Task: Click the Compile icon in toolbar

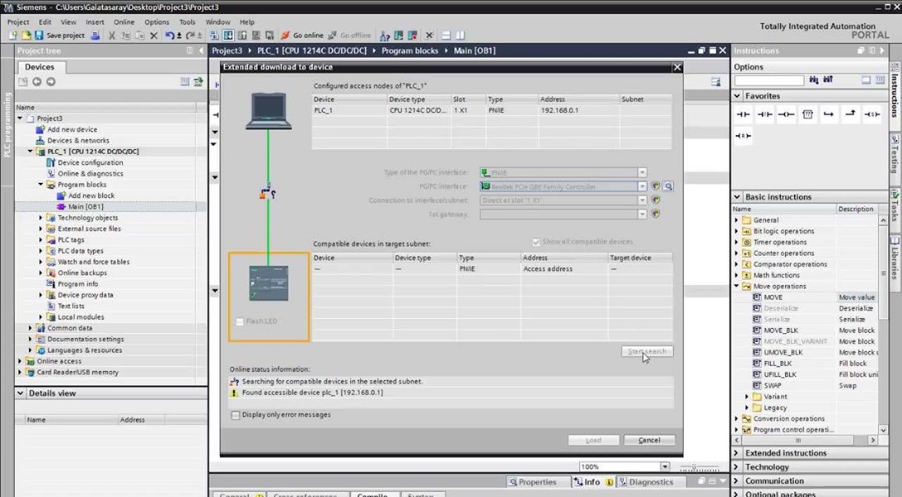Action: point(214,36)
